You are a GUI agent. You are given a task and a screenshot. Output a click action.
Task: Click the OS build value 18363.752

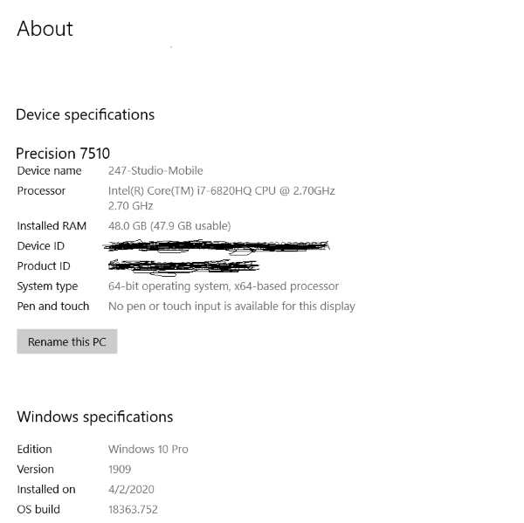click(133, 509)
